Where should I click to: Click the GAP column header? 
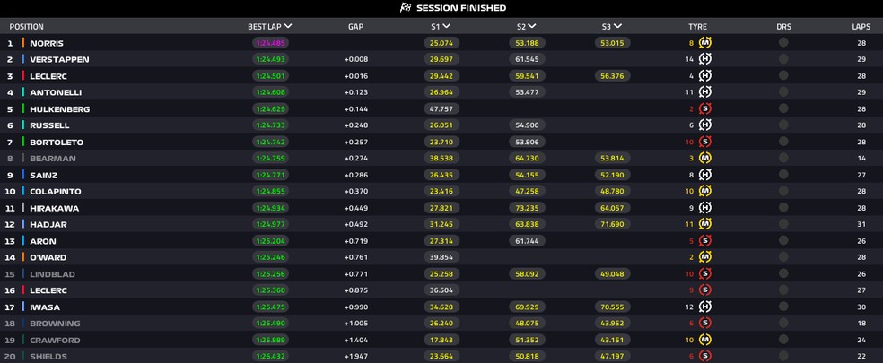click(356, 27)
